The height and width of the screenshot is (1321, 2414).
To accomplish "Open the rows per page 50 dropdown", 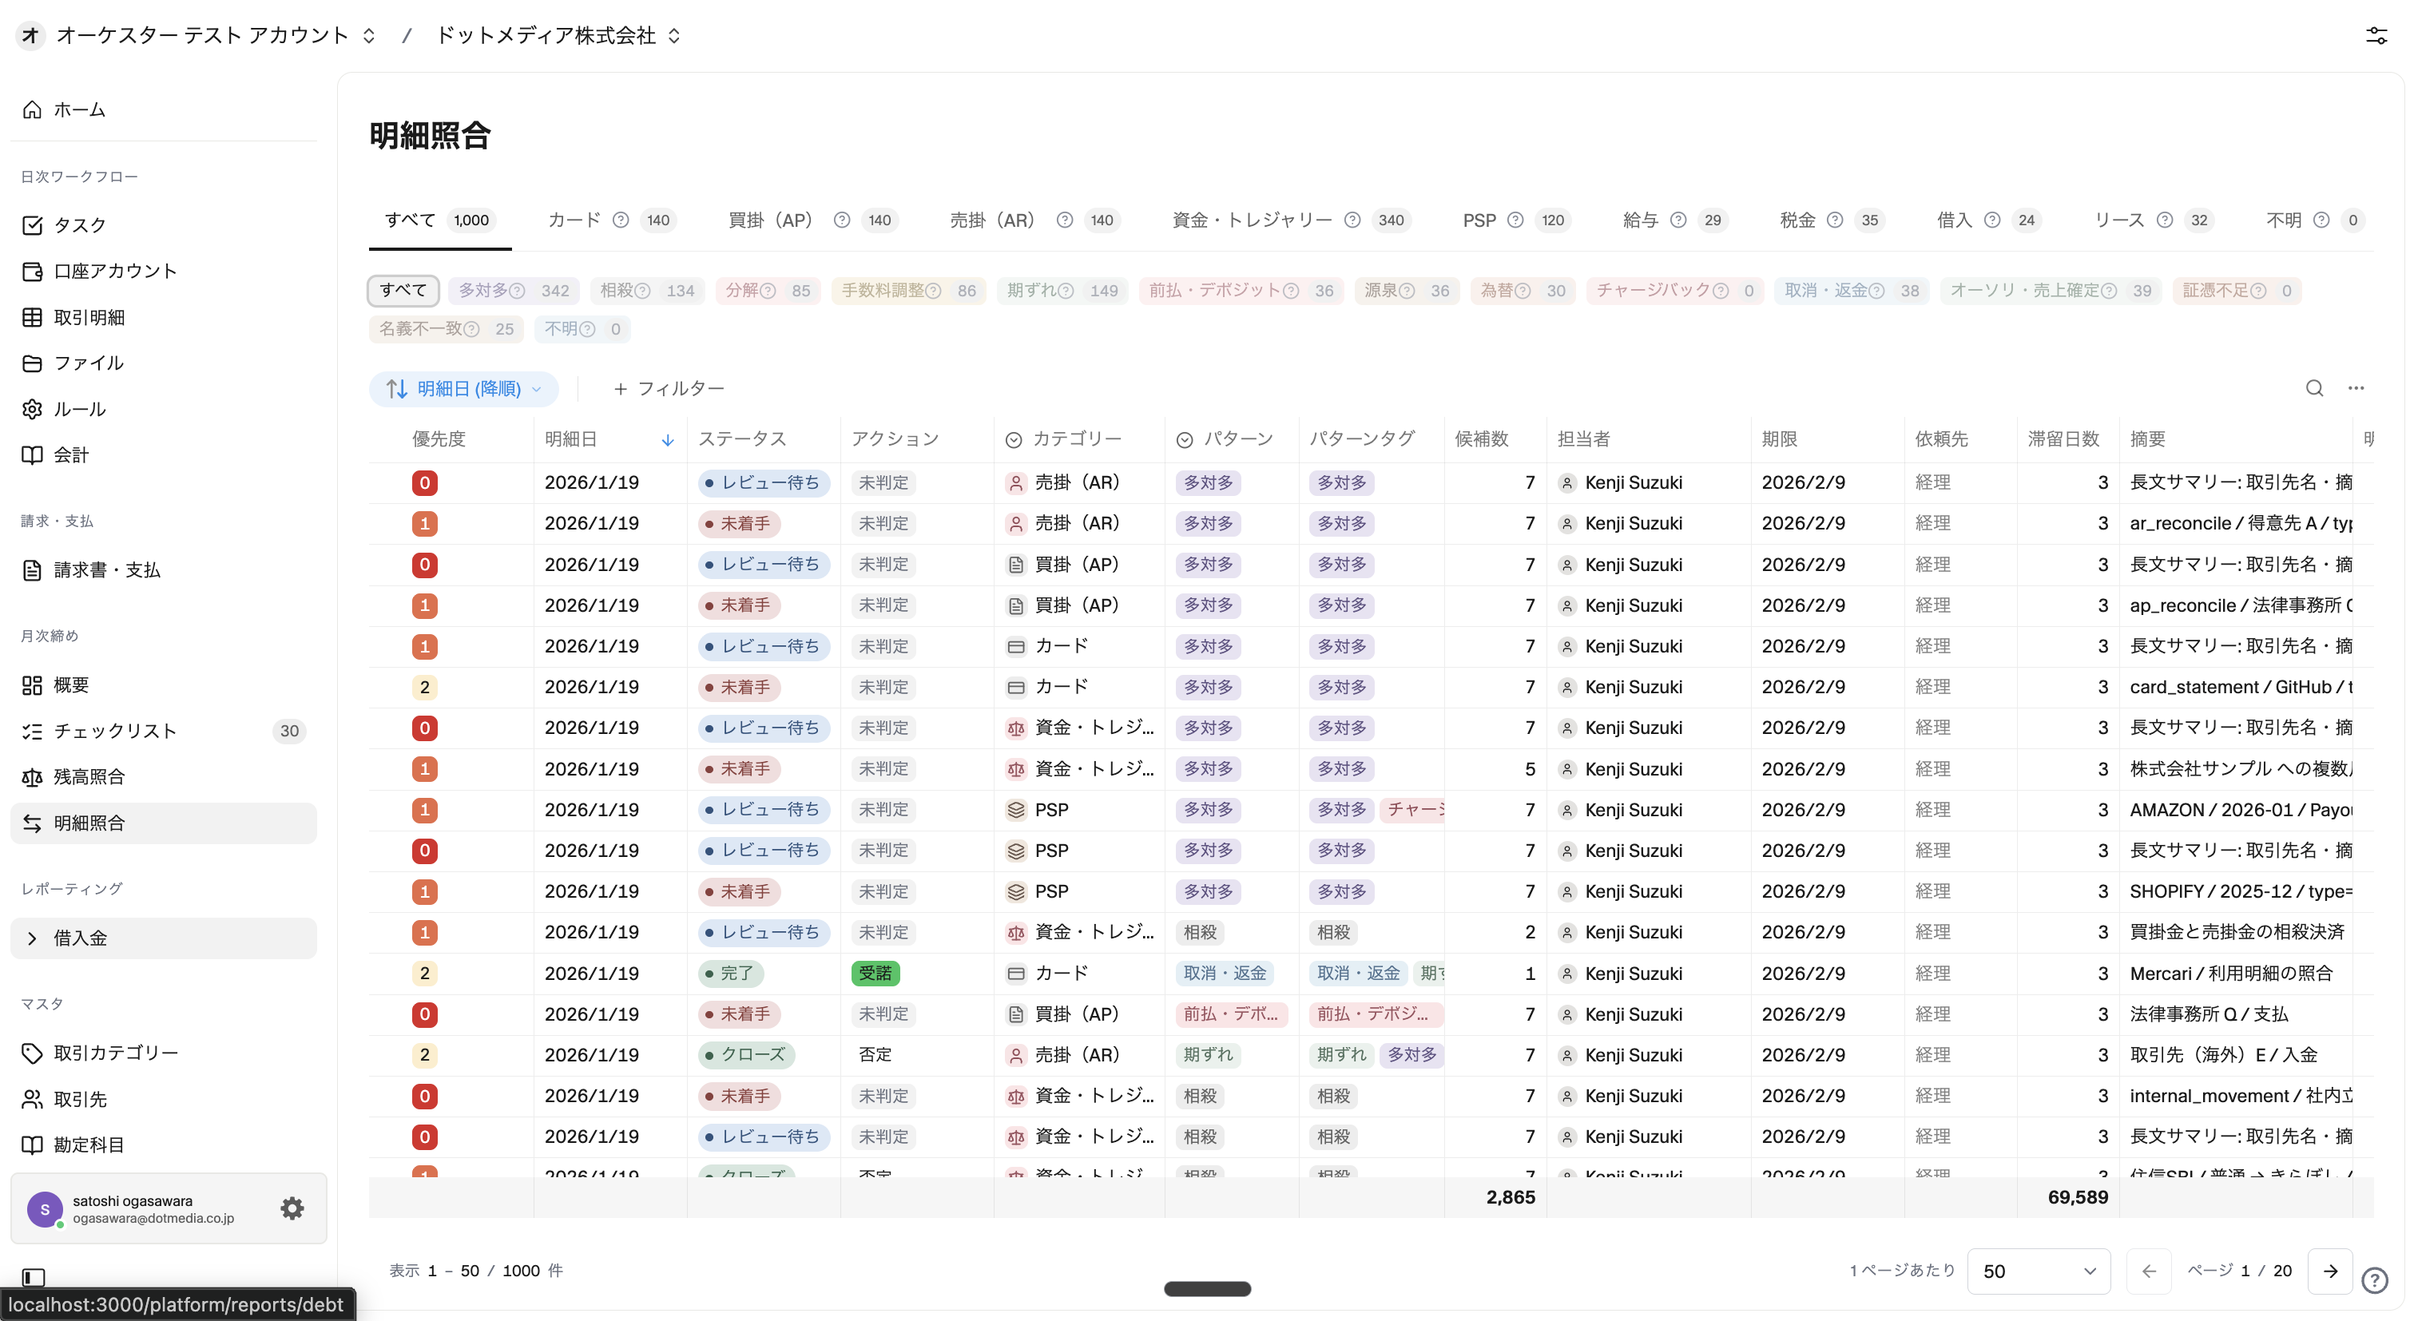I will pos(2039,1271).
